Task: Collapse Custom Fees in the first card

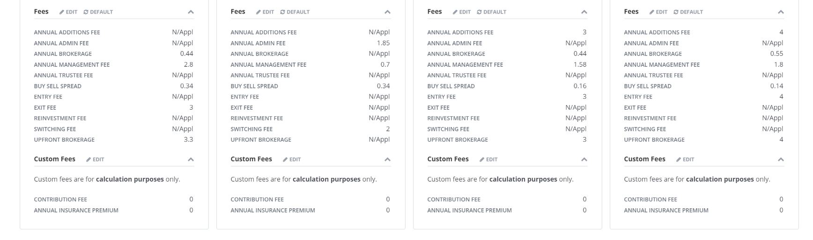Action: 191,160
